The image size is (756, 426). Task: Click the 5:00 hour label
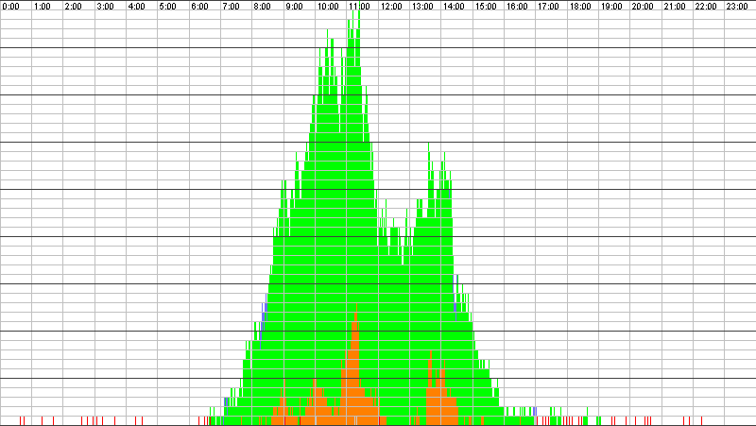pos(168,7)
